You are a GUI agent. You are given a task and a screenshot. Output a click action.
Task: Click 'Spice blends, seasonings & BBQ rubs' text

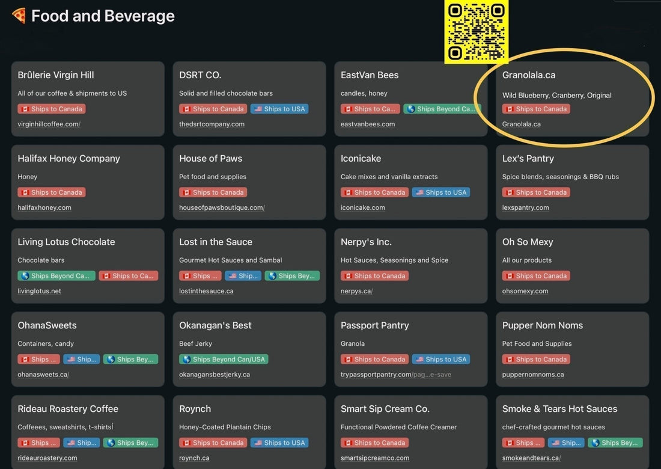560,177
